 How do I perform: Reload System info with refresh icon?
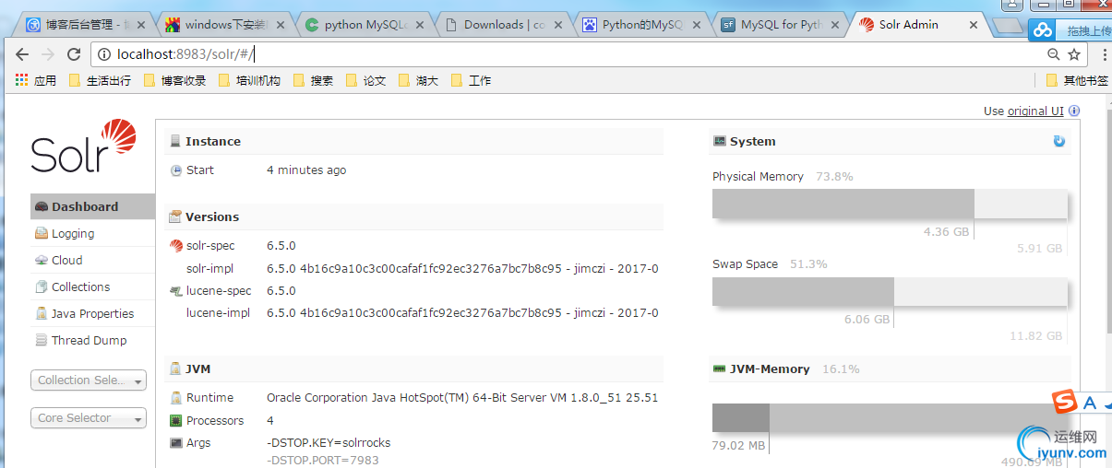(1059, 141)
